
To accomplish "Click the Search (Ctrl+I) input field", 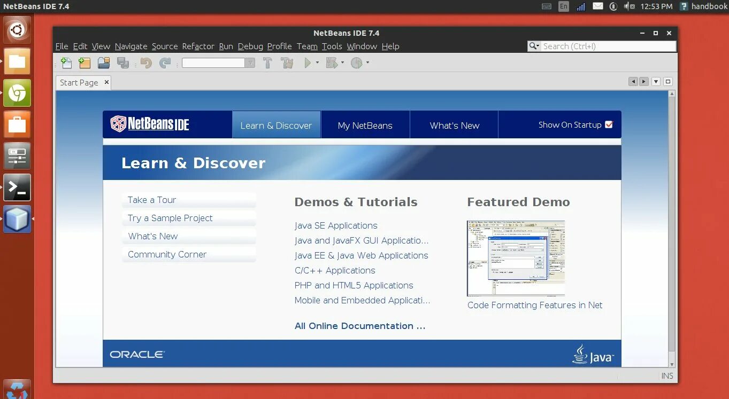I will coord(608,46).
